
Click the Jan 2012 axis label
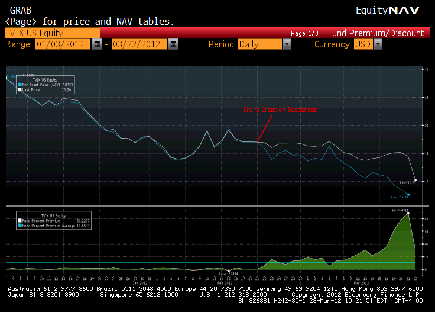click(140, 283)
